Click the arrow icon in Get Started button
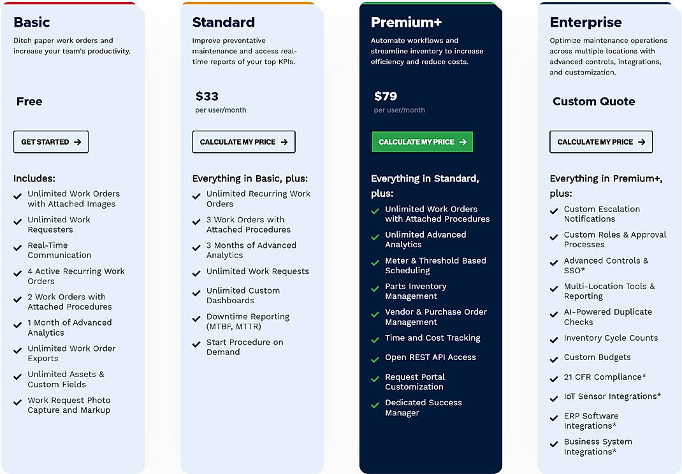Viewport: 682px width, 474px height. coord(79,142)
